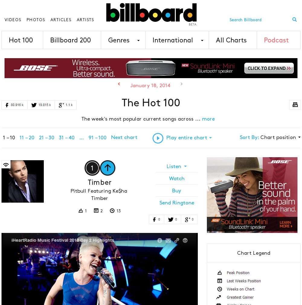Click the more description link
Image resolution: width=302 pixels, height=305 pixels.
pos(208,119)
